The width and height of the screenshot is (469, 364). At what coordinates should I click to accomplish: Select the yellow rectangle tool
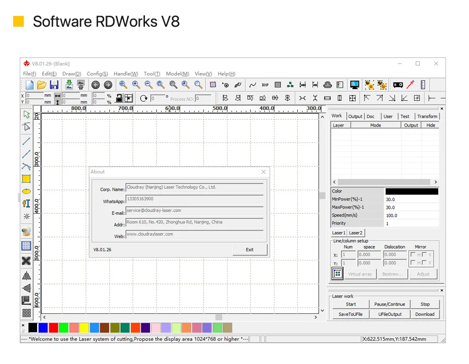pyautogui.click(x=26, y=178)
